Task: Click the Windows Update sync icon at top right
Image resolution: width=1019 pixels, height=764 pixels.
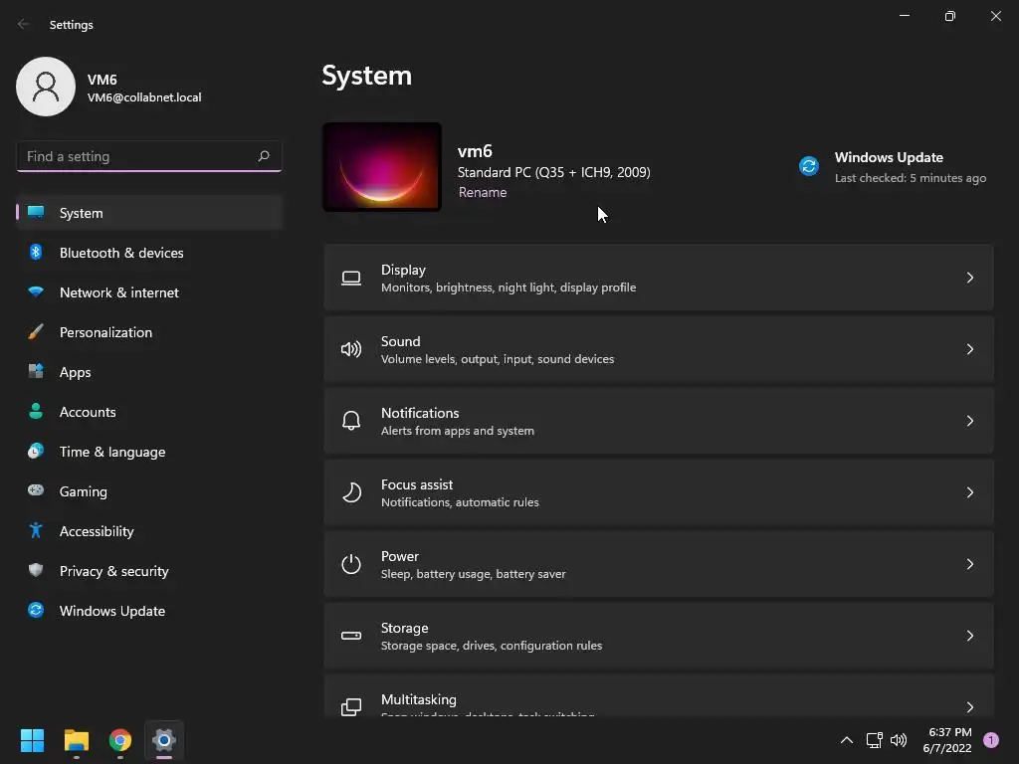Action: [x=809, y=166]
